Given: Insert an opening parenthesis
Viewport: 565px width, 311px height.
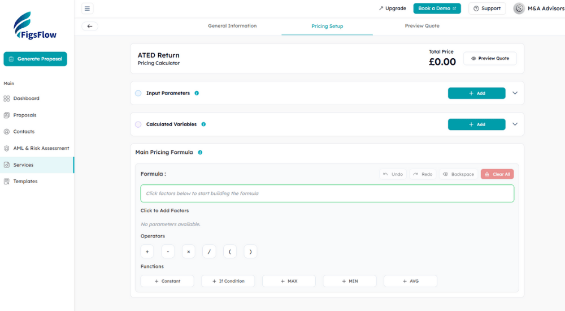Looking at the screenshot, I should point(230,252).
